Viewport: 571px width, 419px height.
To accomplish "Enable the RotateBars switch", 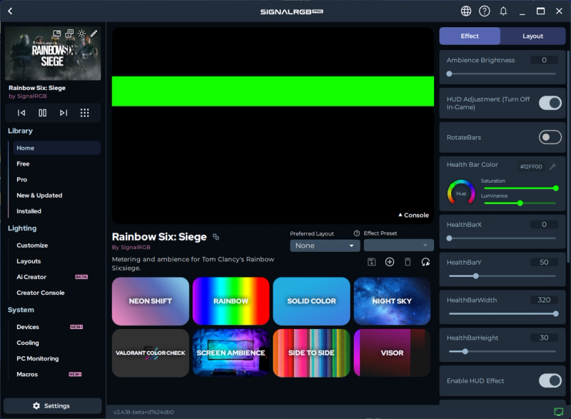I will tap(550, 137).
